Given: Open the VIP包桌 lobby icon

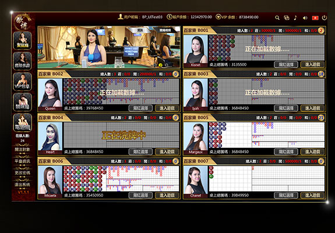Looking at the screenshot, I should pos(22,82).
